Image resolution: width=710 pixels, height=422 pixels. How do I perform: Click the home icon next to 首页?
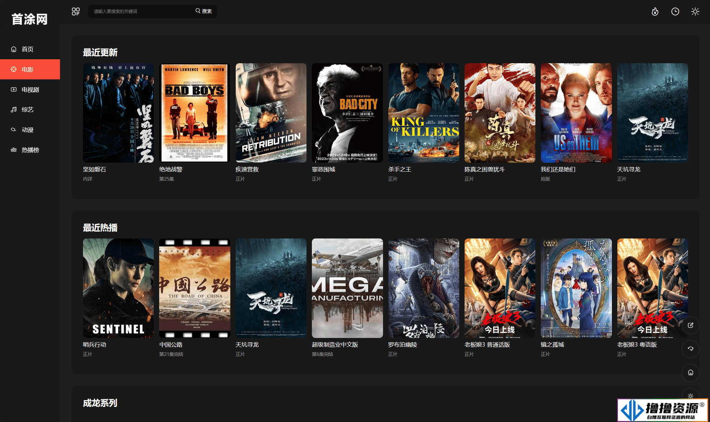(14, 49)
